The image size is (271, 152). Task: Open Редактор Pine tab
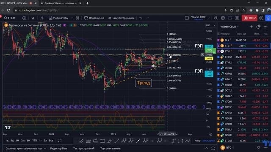58,148
